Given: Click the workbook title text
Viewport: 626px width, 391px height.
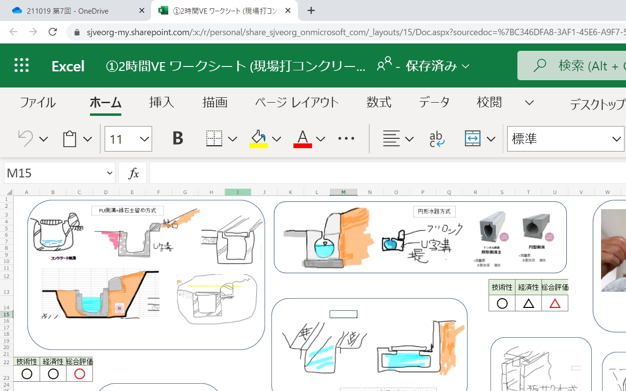Looking at the screenshot, I should point(236,66).
